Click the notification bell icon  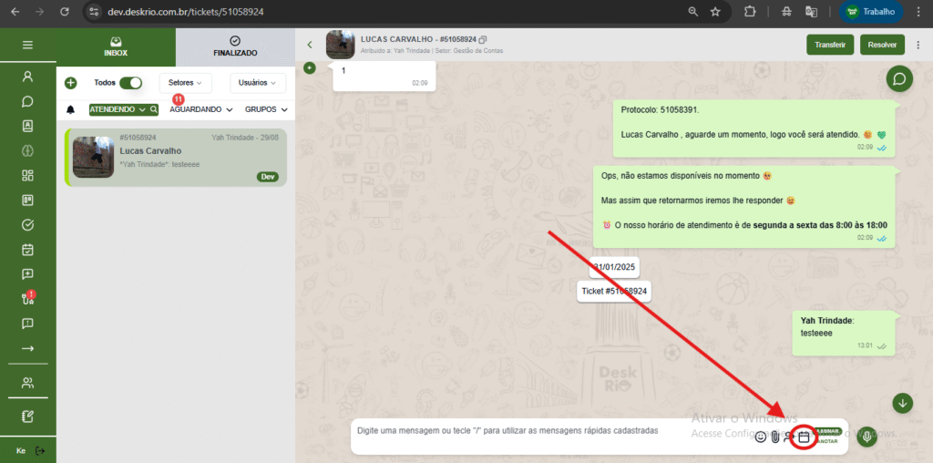(71, 109)
